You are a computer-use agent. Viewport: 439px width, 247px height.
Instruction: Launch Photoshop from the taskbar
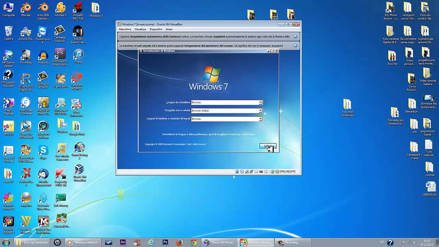coord(165,243)
